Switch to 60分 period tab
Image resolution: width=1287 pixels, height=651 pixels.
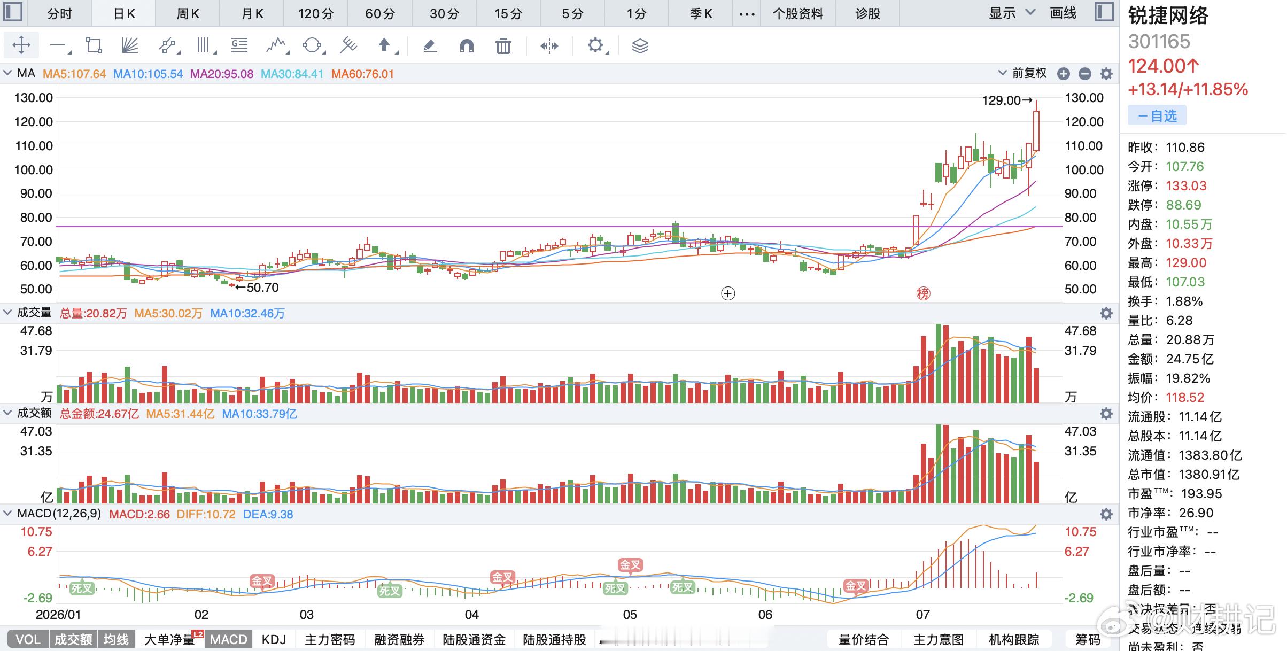click(380, 13)
